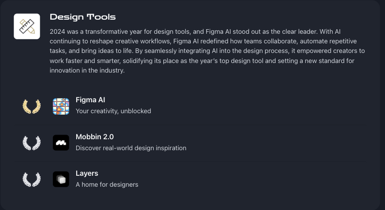
Task: Click the Design Tools description paragraph
Action: 207,51
